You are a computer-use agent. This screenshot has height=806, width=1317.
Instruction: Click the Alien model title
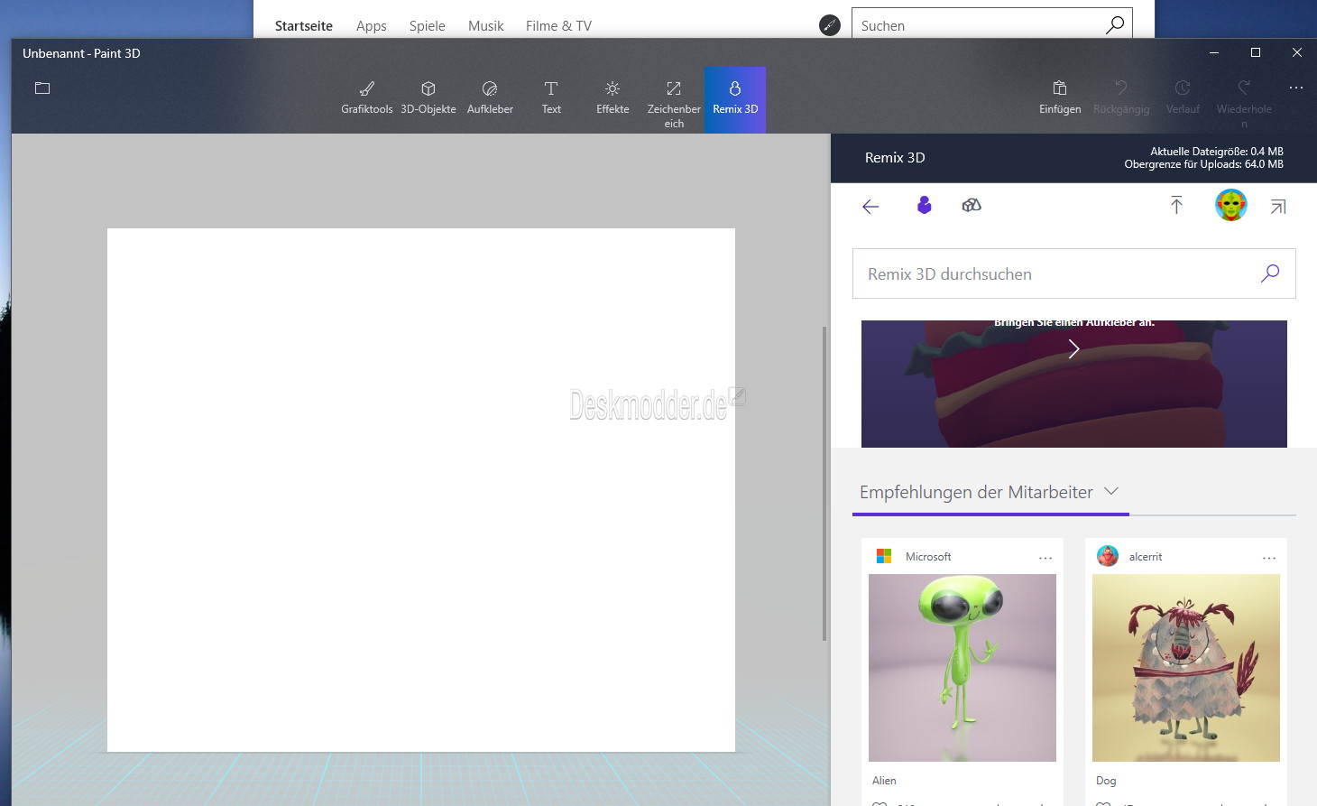[x=884, y=781]
